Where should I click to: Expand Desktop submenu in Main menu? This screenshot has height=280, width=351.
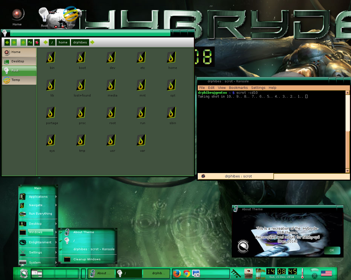coord(38,224)
